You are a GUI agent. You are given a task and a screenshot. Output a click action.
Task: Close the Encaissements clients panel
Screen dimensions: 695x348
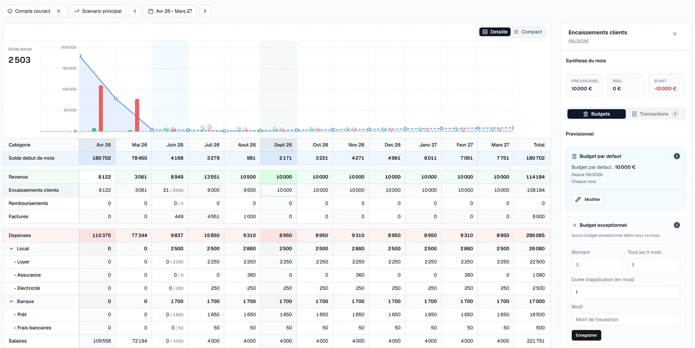click(x=675, y=34)
